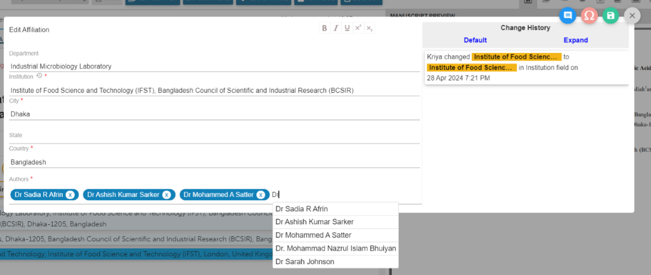The height and width of the screenshot is (275, 651).
Task: Choose Dr Sadia R Afrin from suggestions
Action: pyautogui.click(x=335, y=209)
